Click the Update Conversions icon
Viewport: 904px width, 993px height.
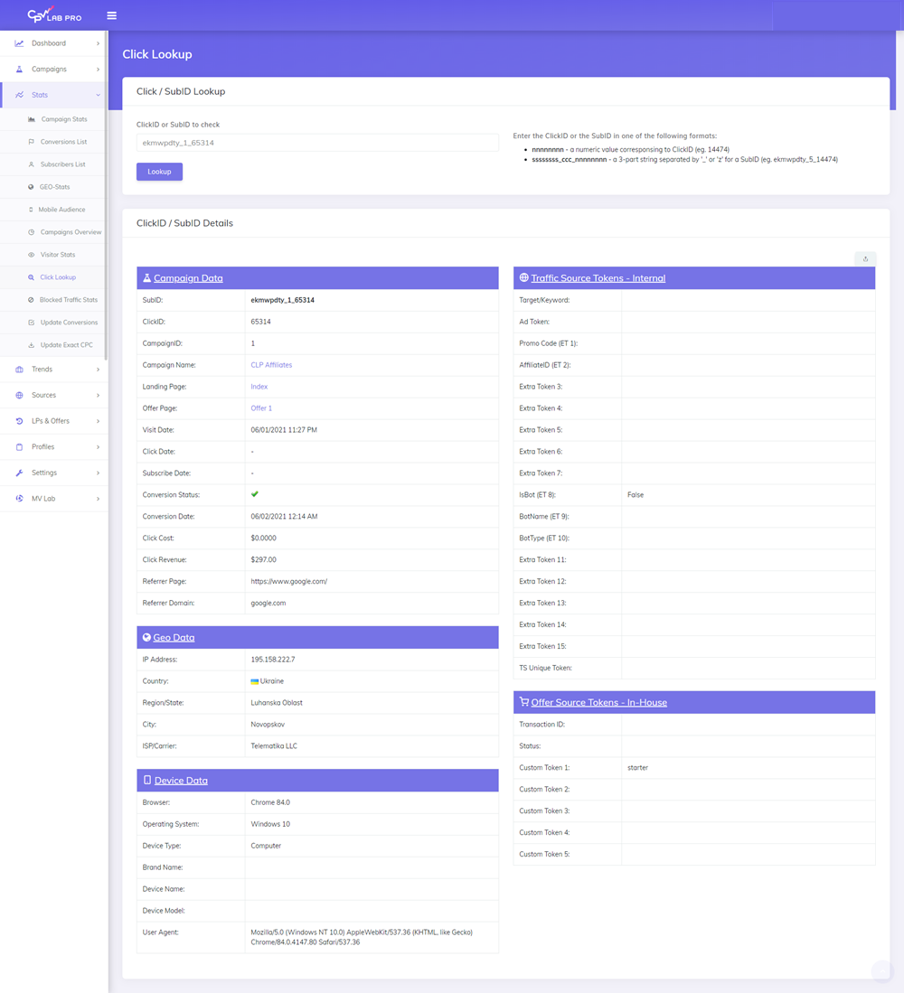point(29,322)
